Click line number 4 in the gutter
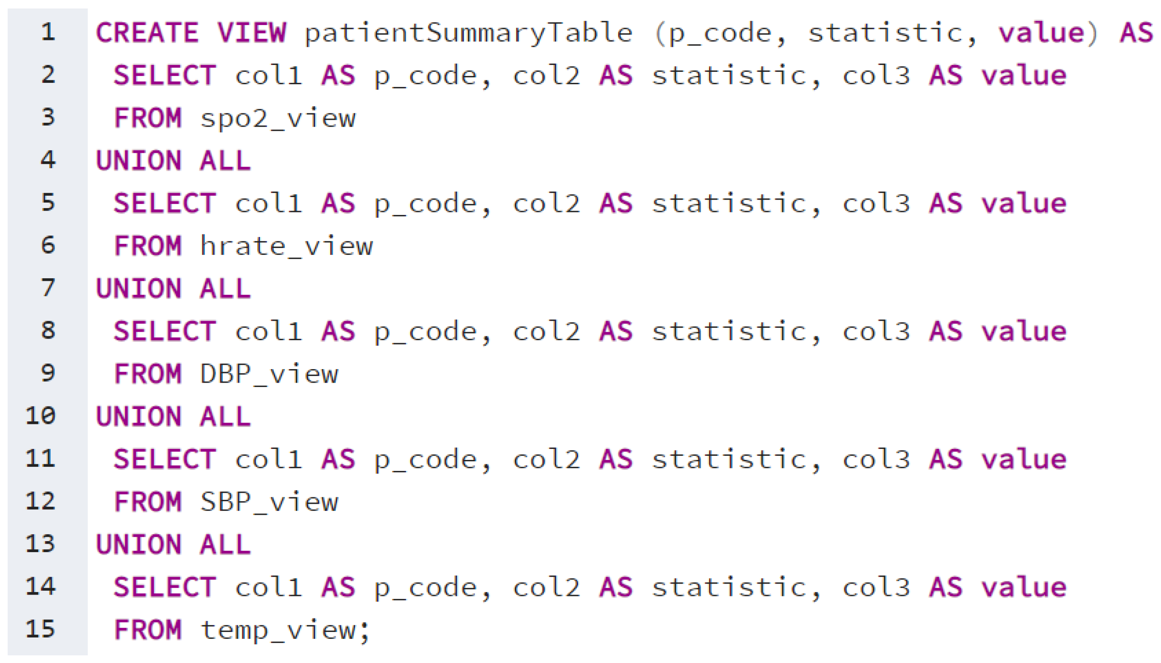The height and width of the screenshot is (663, 1161). point(48,160)
